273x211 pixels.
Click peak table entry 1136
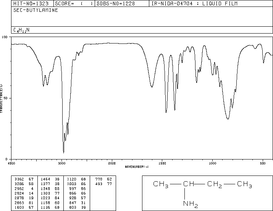coord(45,208)
